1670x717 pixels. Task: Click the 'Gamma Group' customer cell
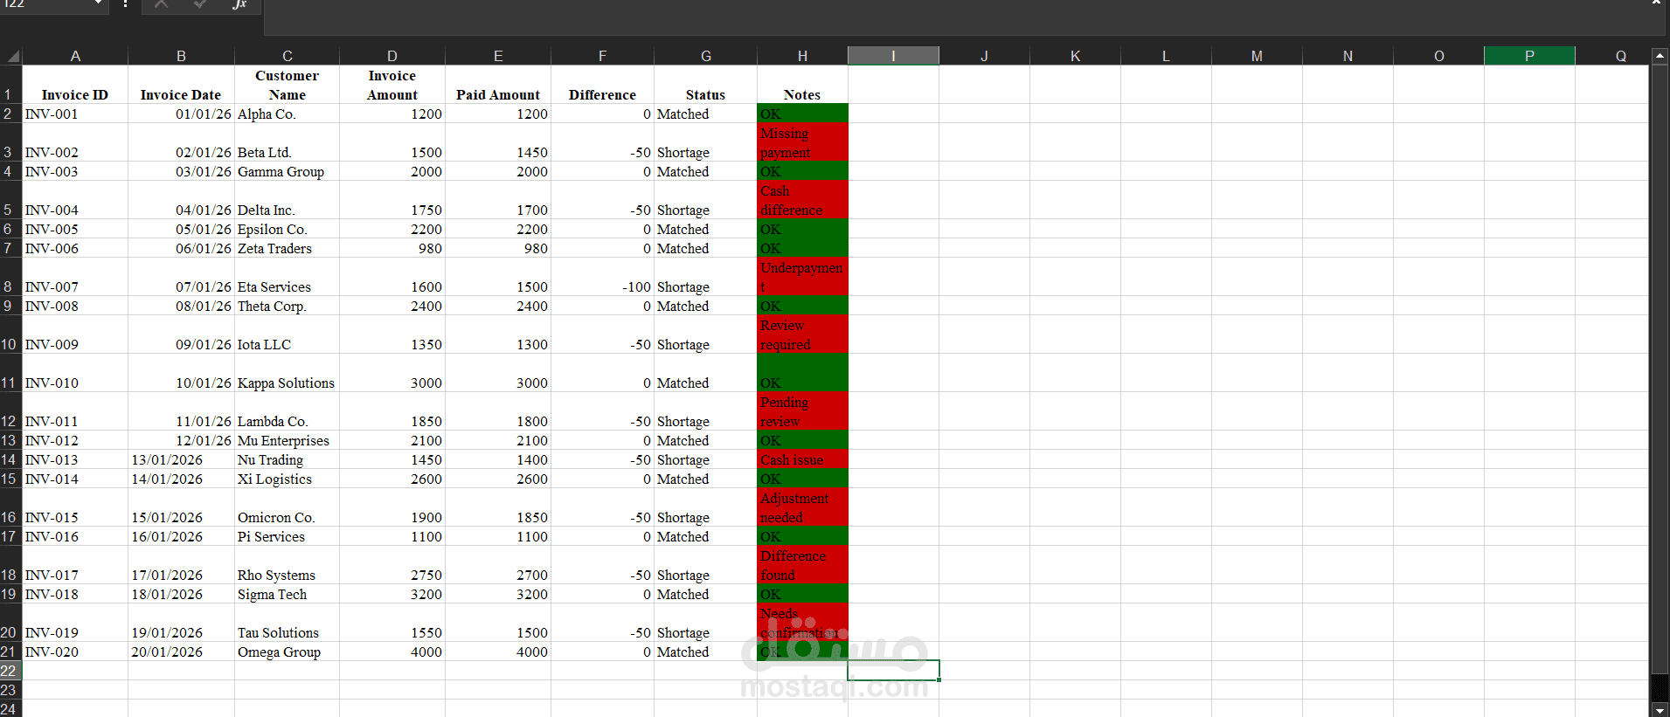pos(287,171)
